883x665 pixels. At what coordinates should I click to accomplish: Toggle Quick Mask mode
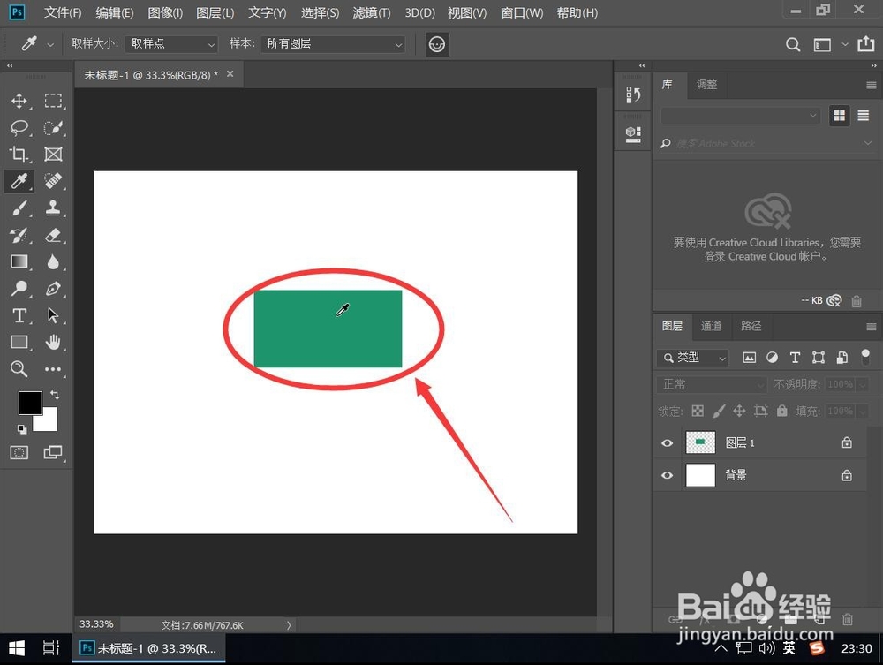tap(19, 452)
